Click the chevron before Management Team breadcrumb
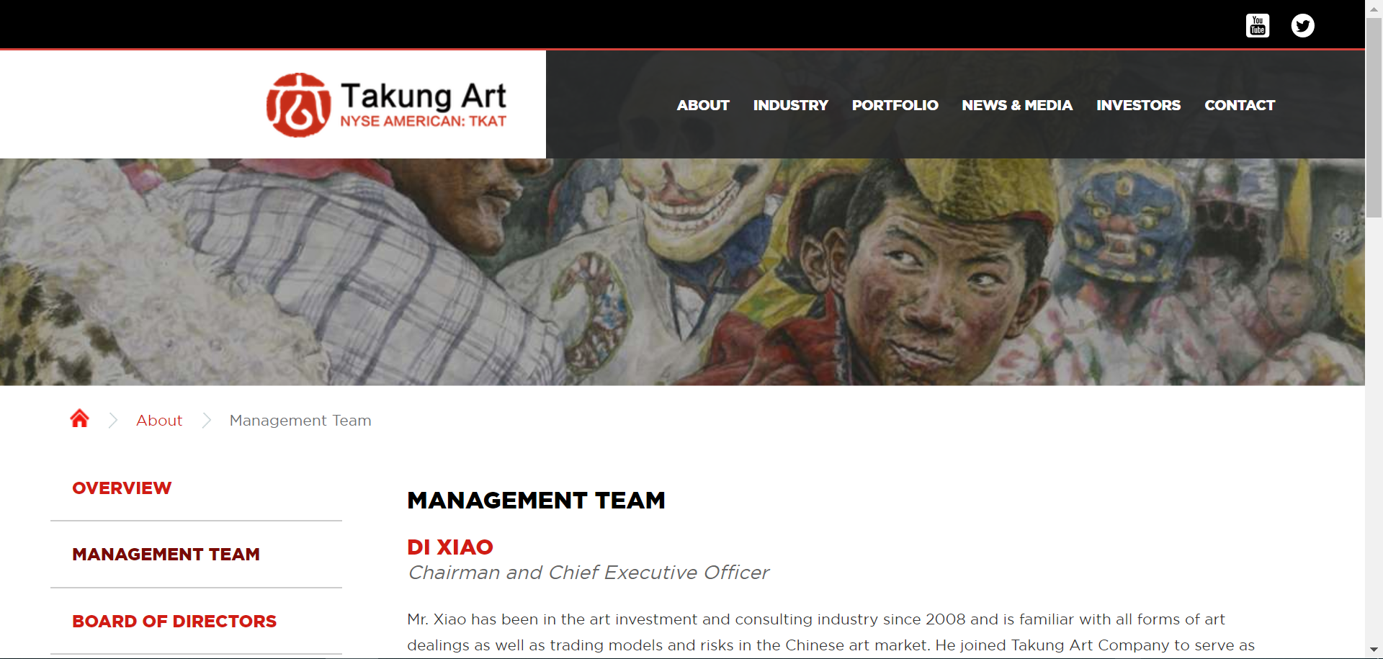This screenshot has height=659, width=1383. (x=207, y=421)
